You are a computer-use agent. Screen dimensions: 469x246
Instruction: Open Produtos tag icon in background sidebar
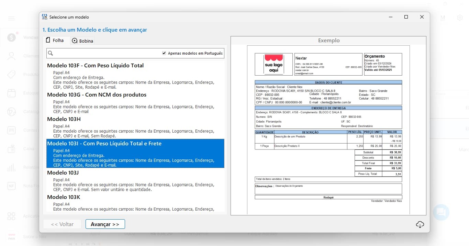pos(11,75)
